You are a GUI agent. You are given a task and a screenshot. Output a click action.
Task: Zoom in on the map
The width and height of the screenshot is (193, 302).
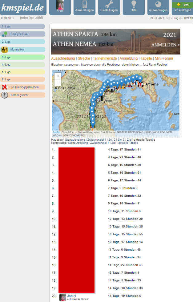tap(58, 76)
